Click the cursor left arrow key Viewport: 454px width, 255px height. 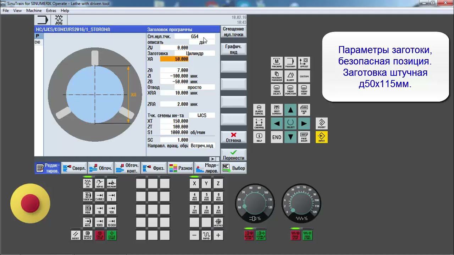[x=277, y=124]
